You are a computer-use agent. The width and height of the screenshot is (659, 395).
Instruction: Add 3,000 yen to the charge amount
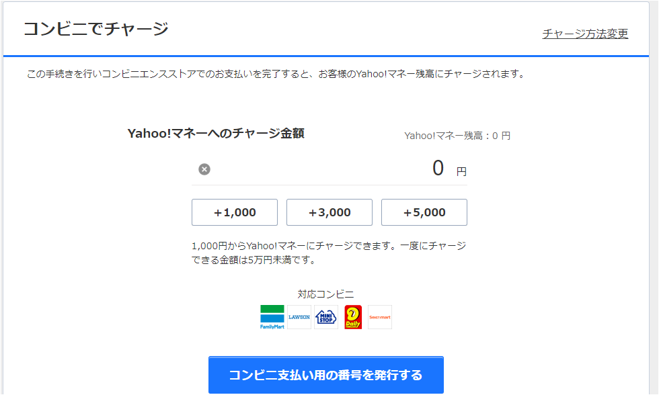point(329,212)
